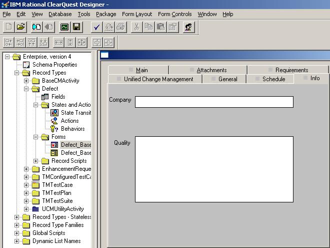Expand the Global Scripts node

[x=16, y=233]
